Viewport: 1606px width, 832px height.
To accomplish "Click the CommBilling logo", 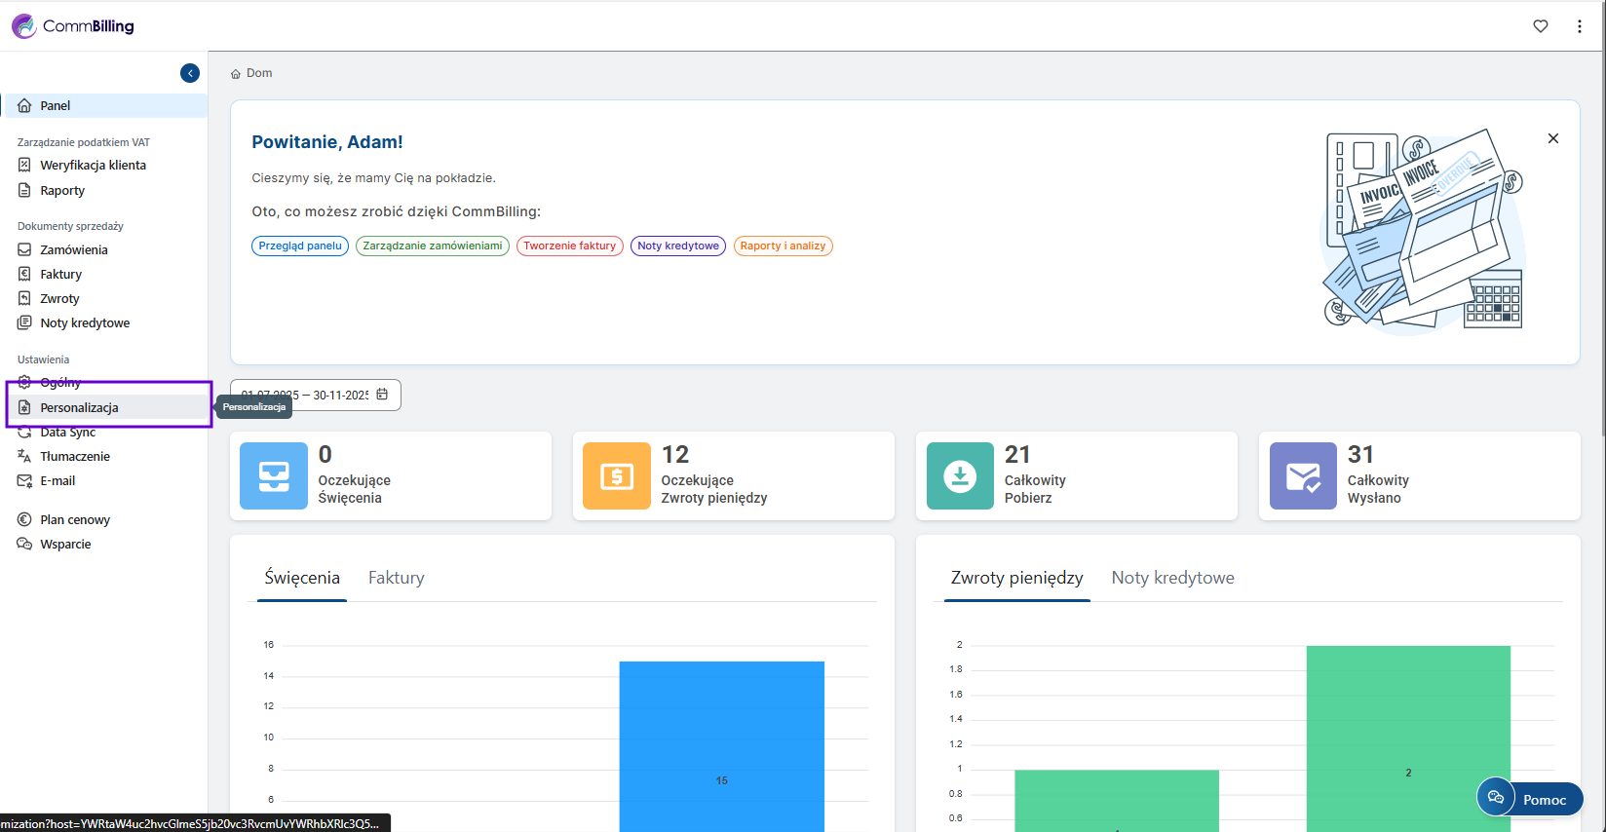I will tap(73, 26).
